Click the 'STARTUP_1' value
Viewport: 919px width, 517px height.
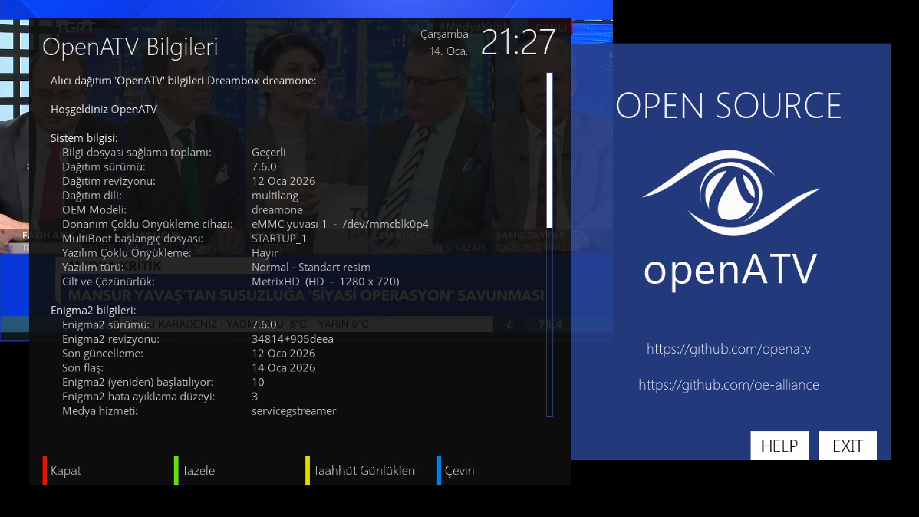pyautogui.click(x=279, y=238)
